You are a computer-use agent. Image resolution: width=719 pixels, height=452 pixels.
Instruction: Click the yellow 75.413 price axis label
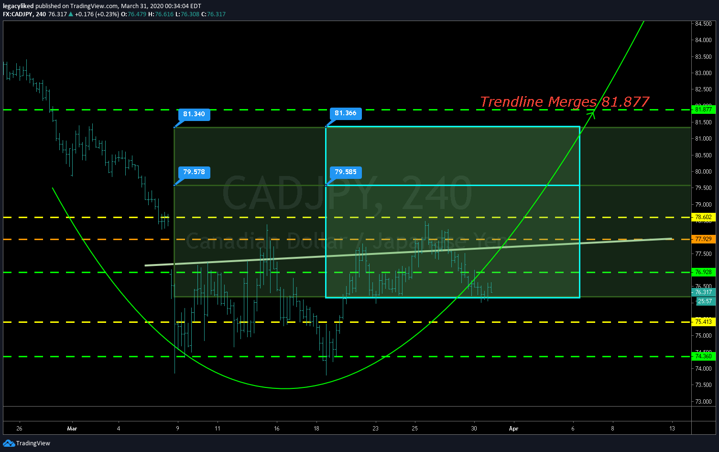pyautogui.click(x=703, y=322)
